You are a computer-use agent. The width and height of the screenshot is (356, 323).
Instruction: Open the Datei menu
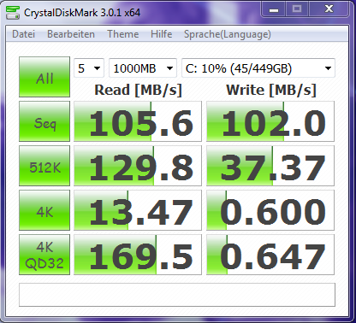23,34
